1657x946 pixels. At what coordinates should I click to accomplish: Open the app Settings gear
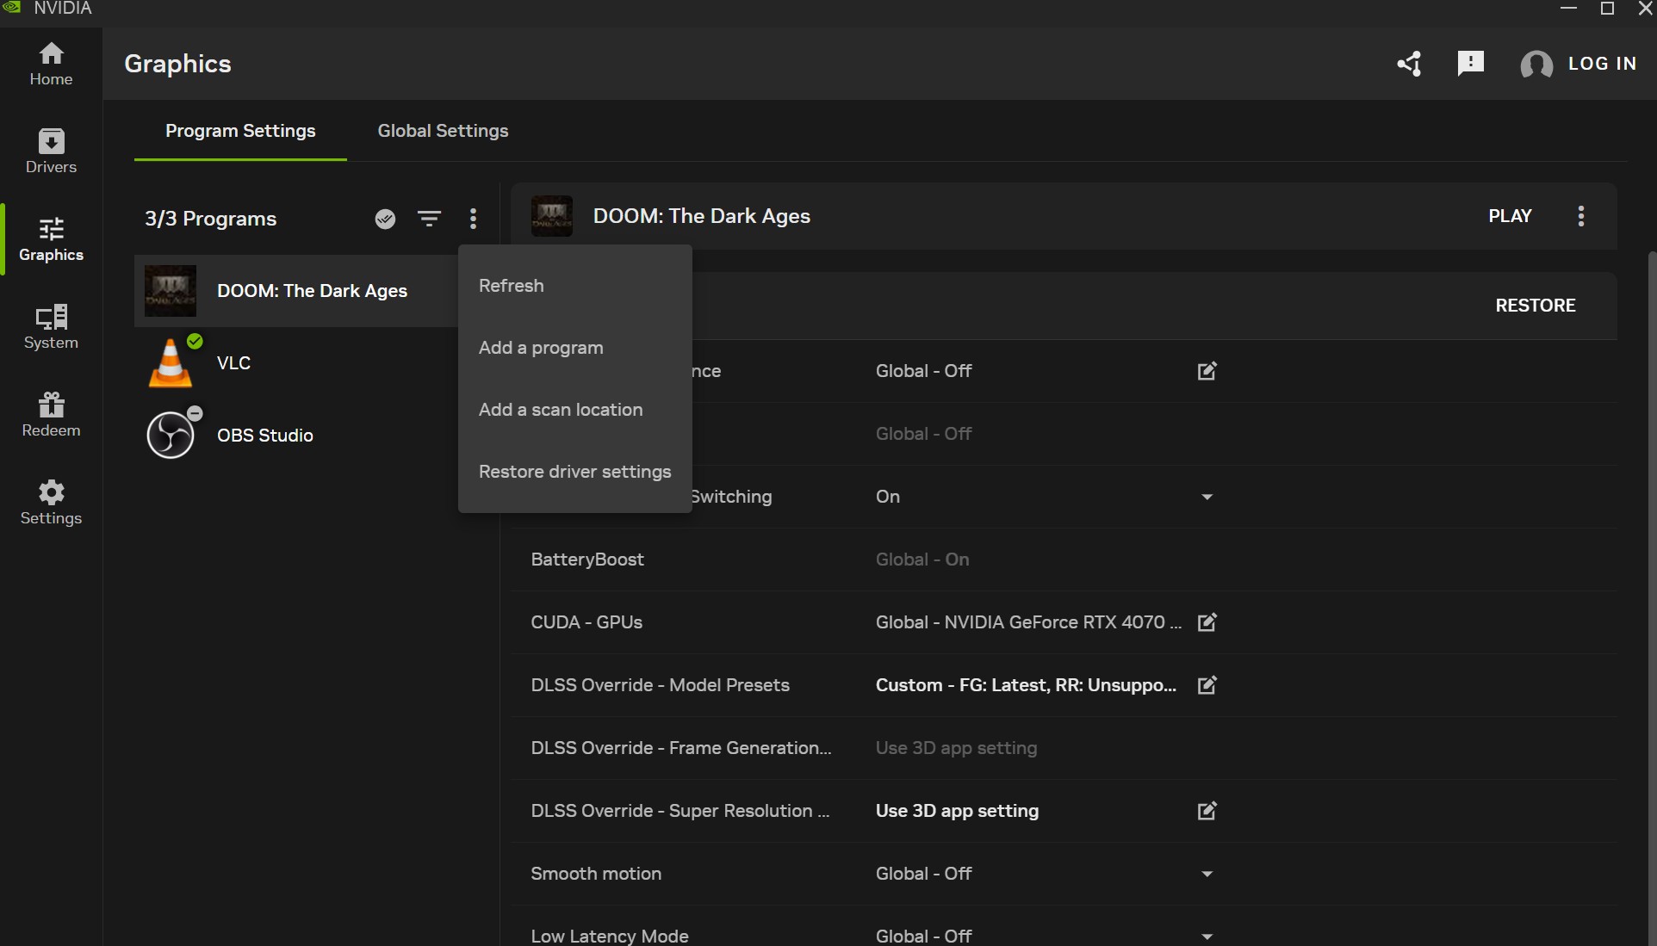point(51,502)
